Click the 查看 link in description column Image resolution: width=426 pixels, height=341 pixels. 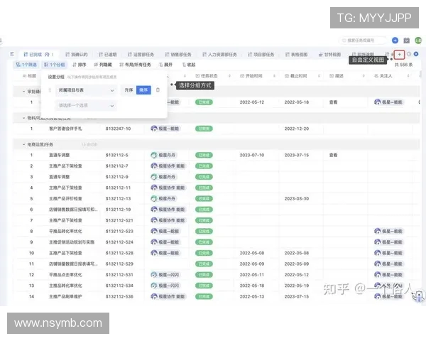333,102
